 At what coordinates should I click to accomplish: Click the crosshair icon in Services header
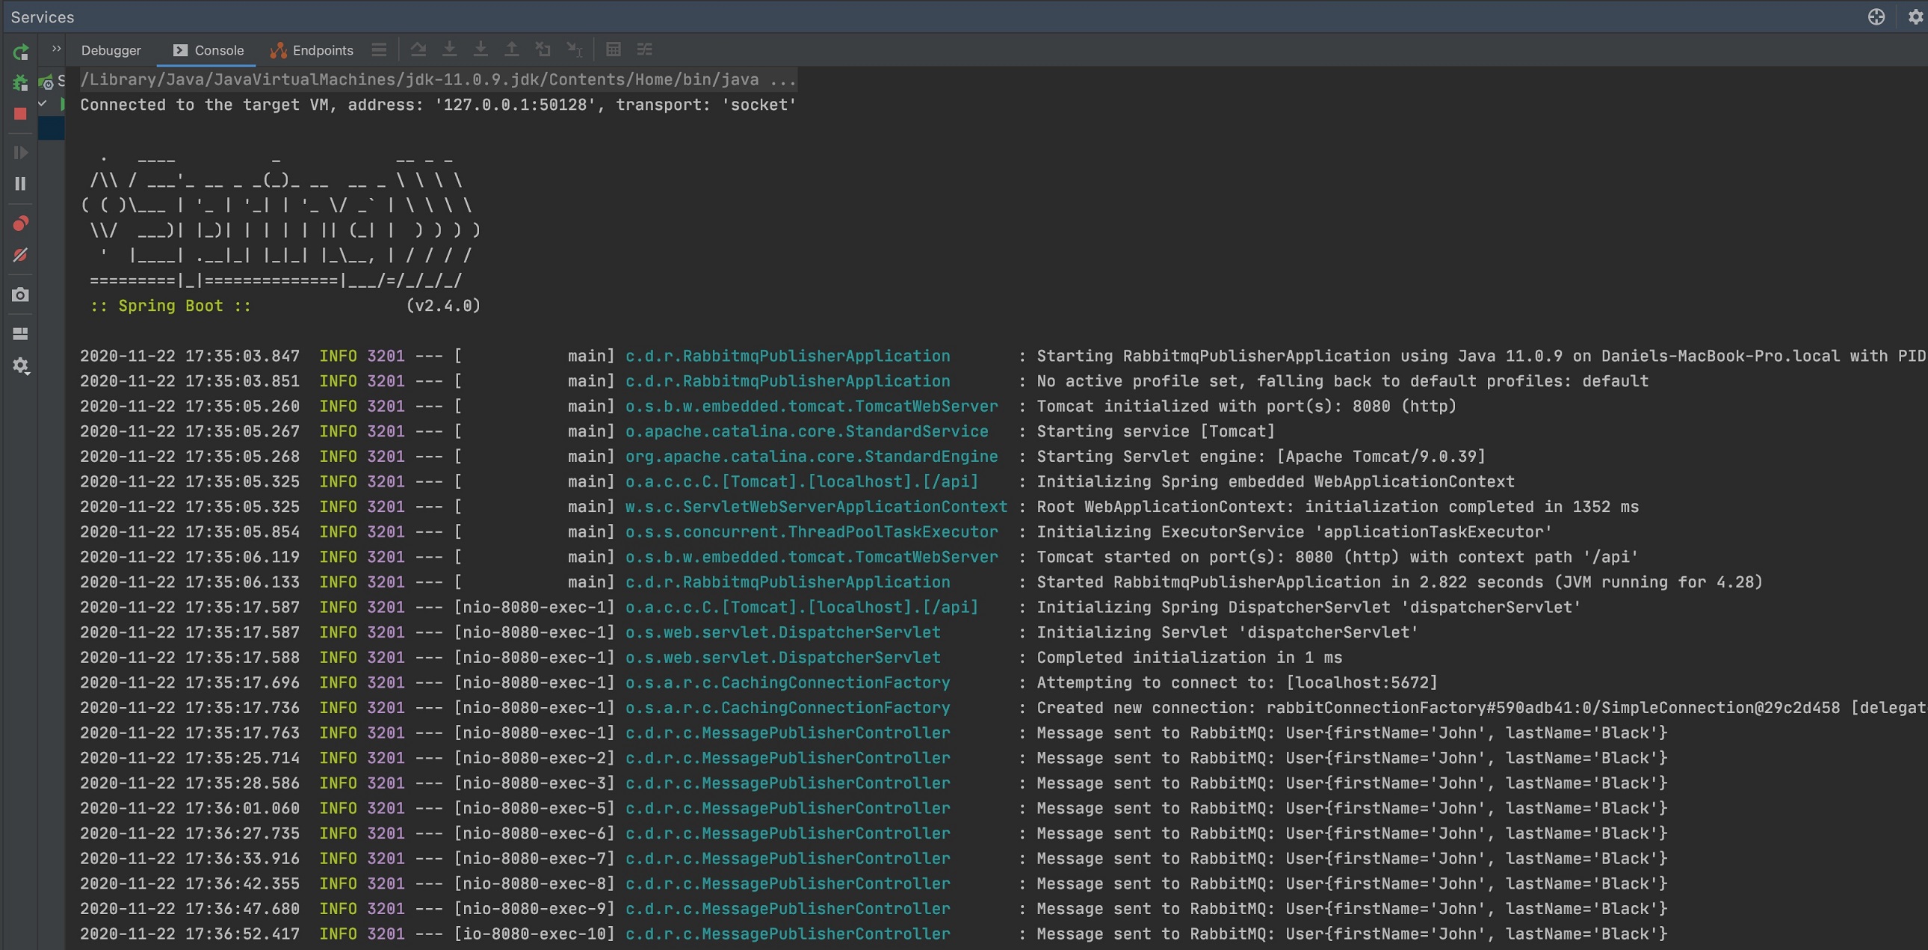coord(1876,17)
